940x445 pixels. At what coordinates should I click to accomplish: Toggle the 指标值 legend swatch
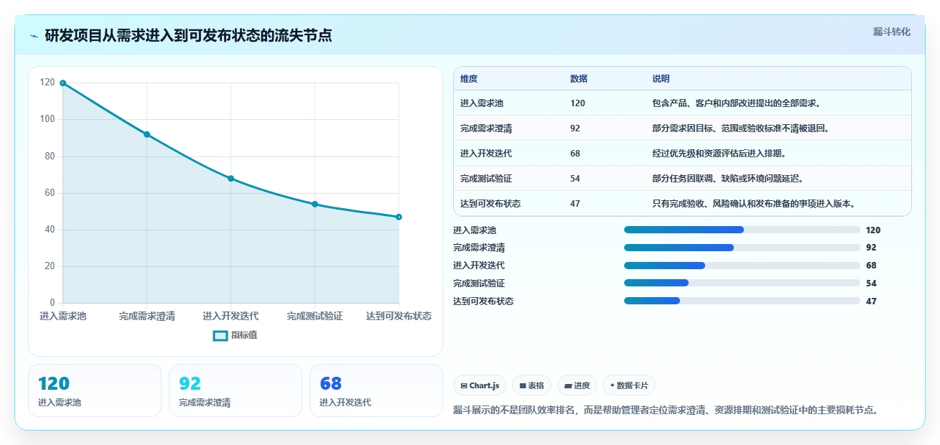coord(220,335)
